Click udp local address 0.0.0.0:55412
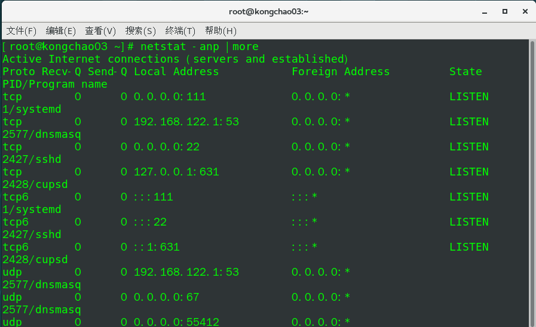The width and height of the screenshot is (536, 327). click(x=176, y=322)
